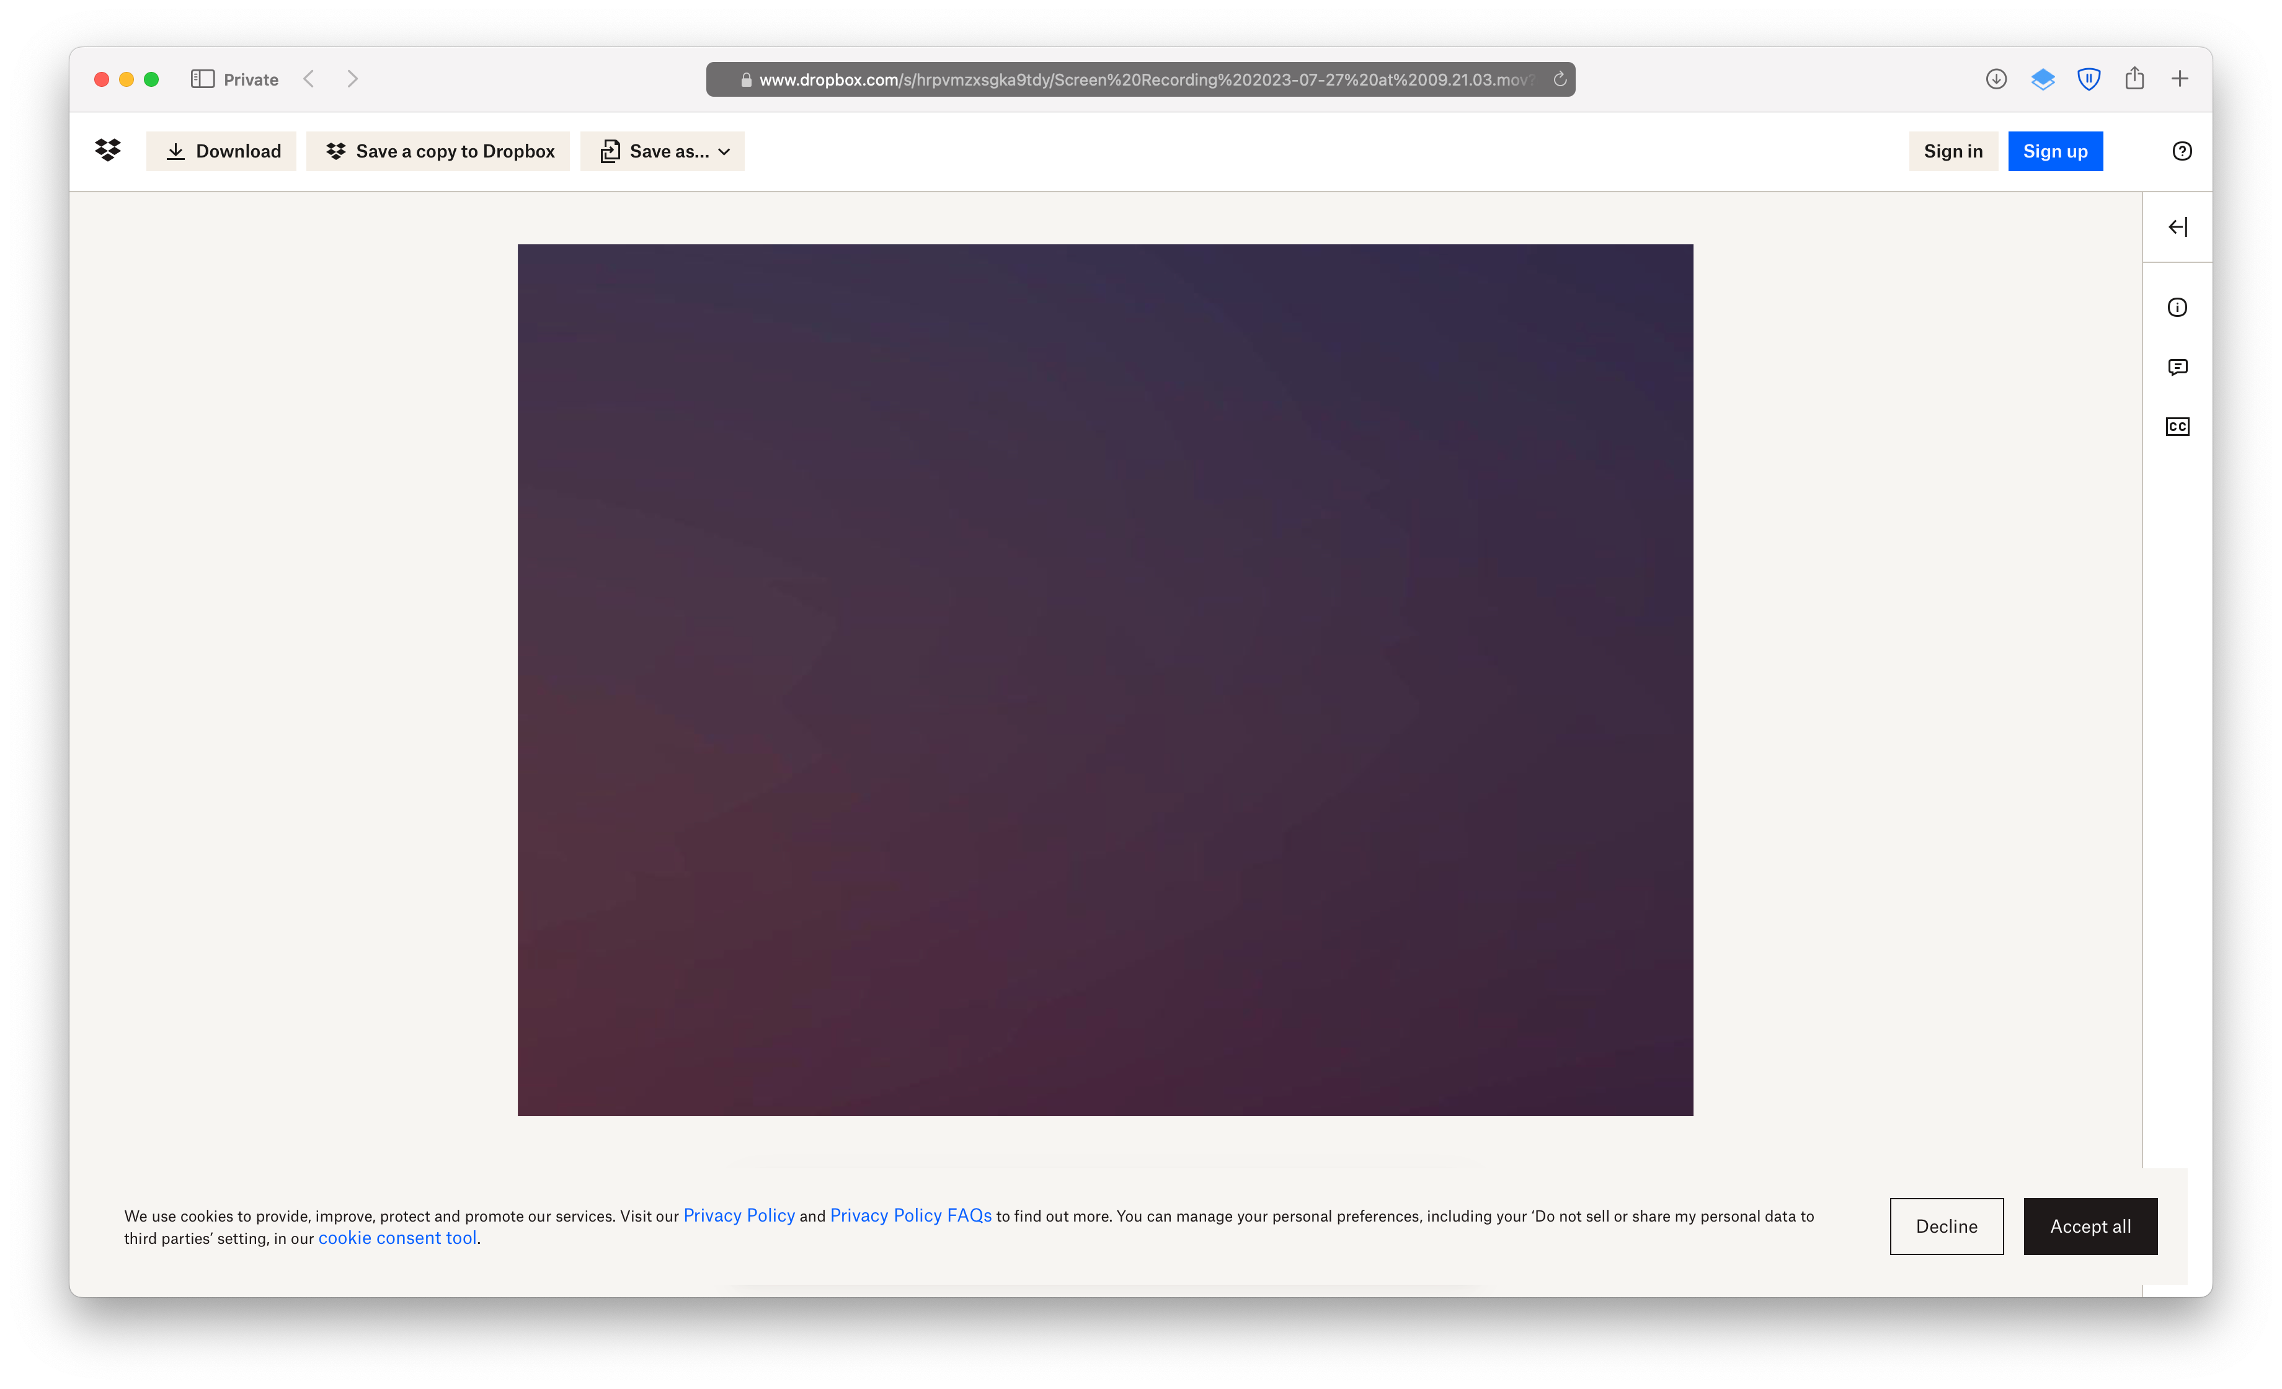
Task: Click the Save a copy to Dropbox icon
Action: click(x=335, y=150)
